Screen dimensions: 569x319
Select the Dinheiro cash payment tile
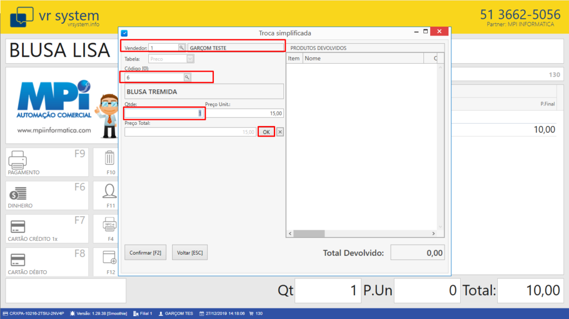(47, 195)
